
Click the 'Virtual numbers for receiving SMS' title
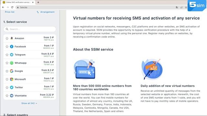[136, 18]
